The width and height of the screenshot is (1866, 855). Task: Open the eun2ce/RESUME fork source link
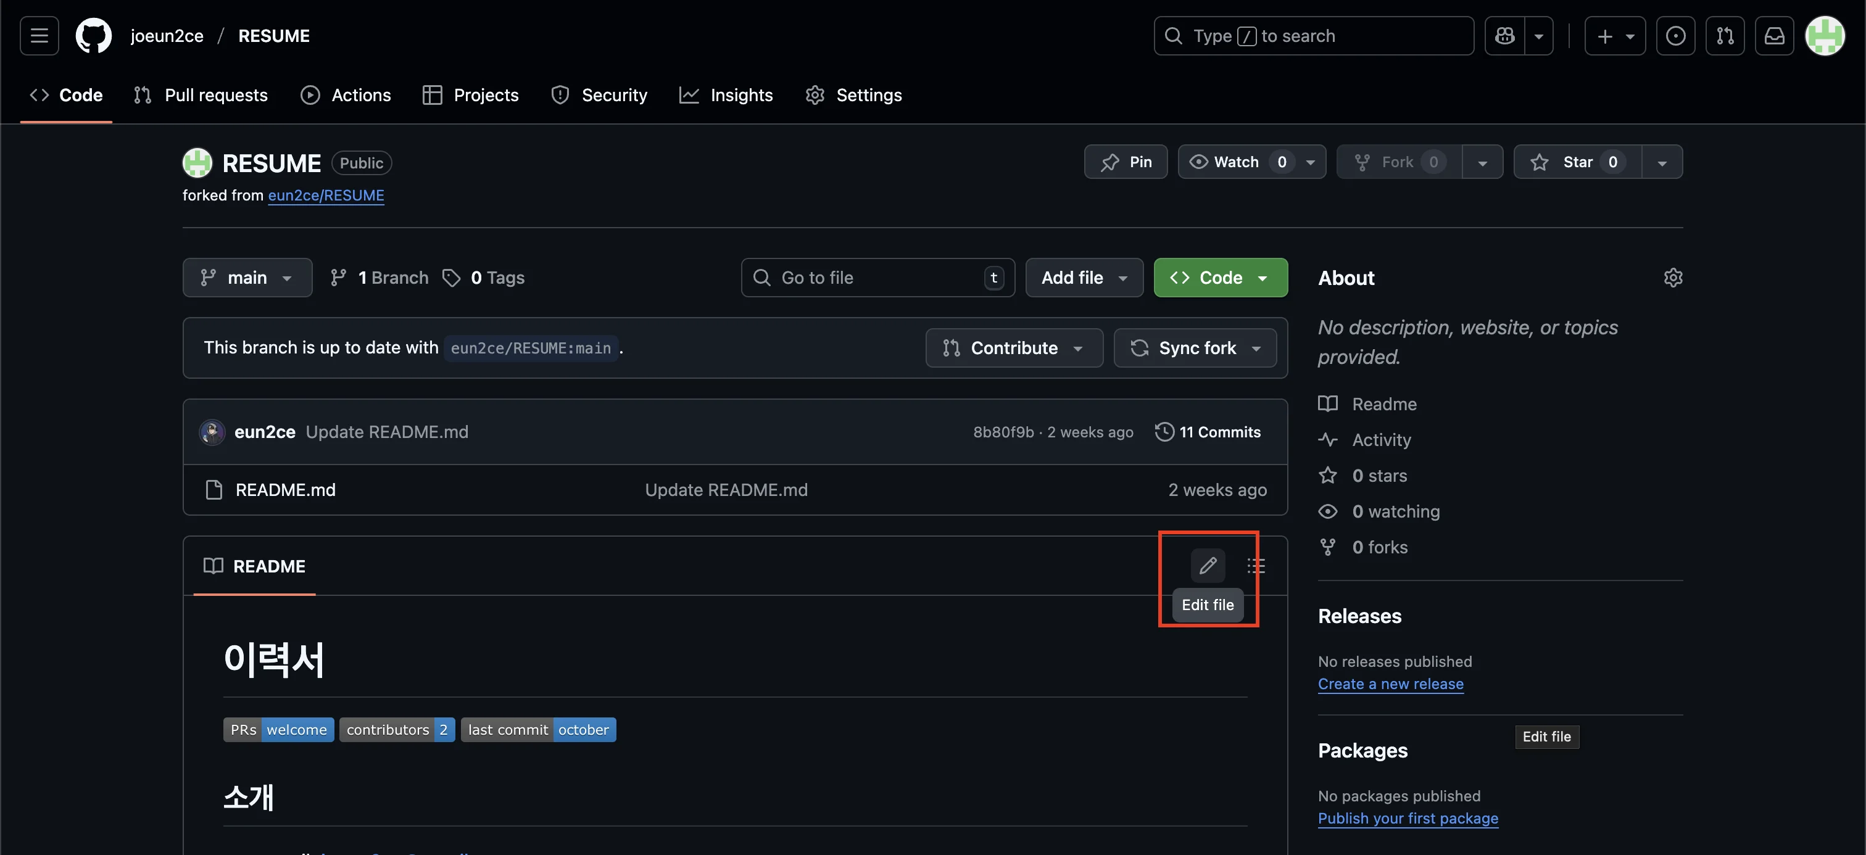pyautogui.click(x=326, y=196)
